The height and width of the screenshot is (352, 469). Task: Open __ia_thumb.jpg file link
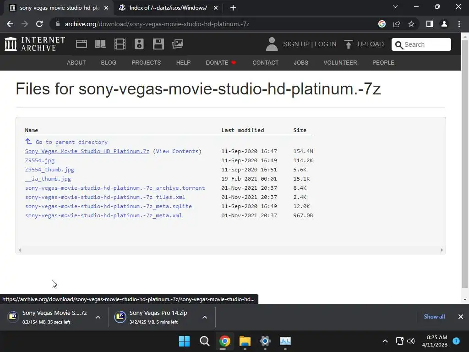click(x=48, y=179)
